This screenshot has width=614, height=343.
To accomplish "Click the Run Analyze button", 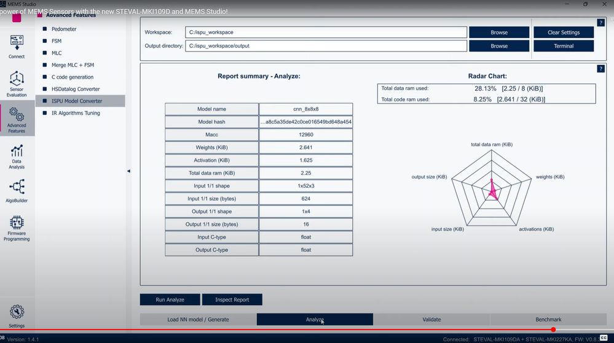I will (x=170, y=299).
